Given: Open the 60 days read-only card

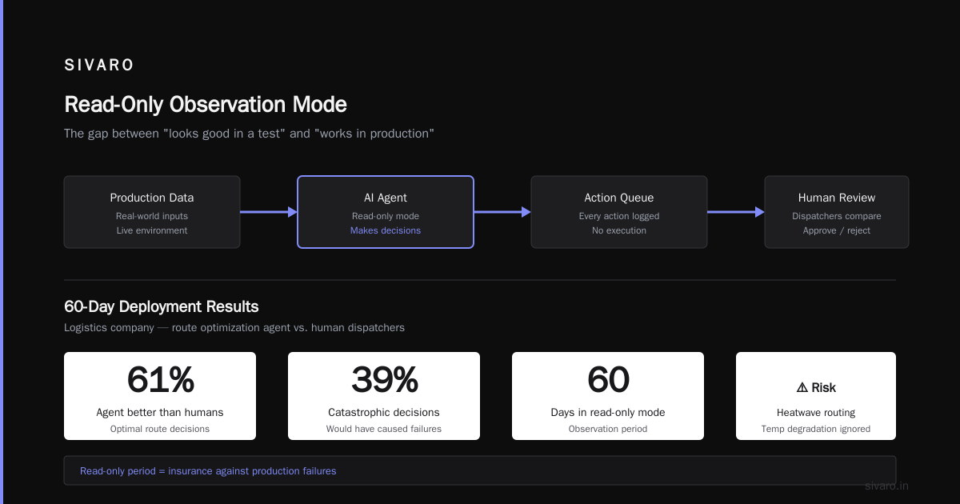Looking at the screenshot, I should coord(608,396).
